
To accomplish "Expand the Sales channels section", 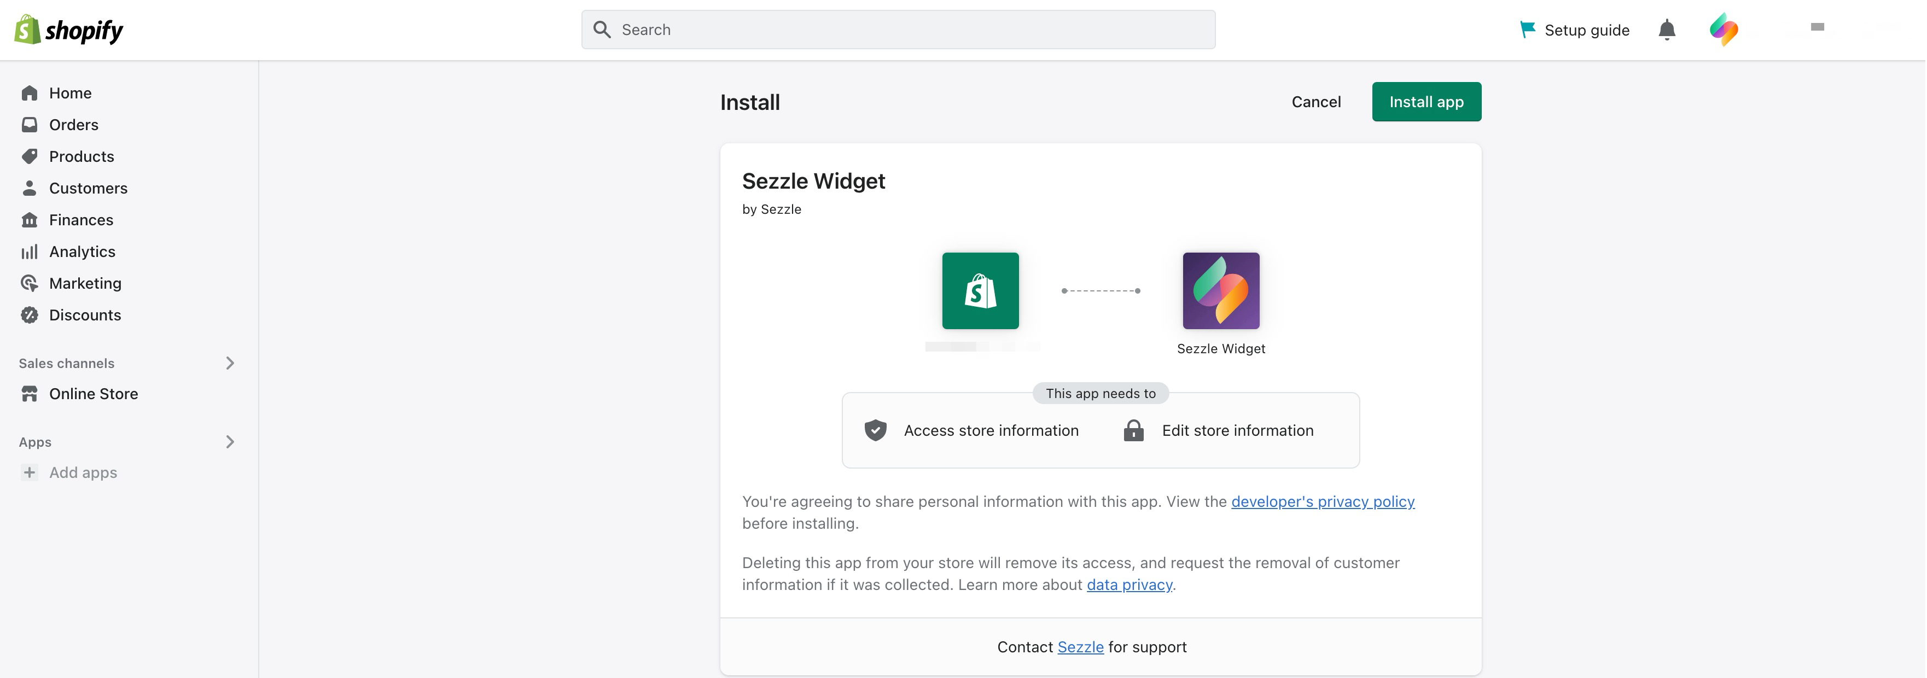I will [230, 363].
